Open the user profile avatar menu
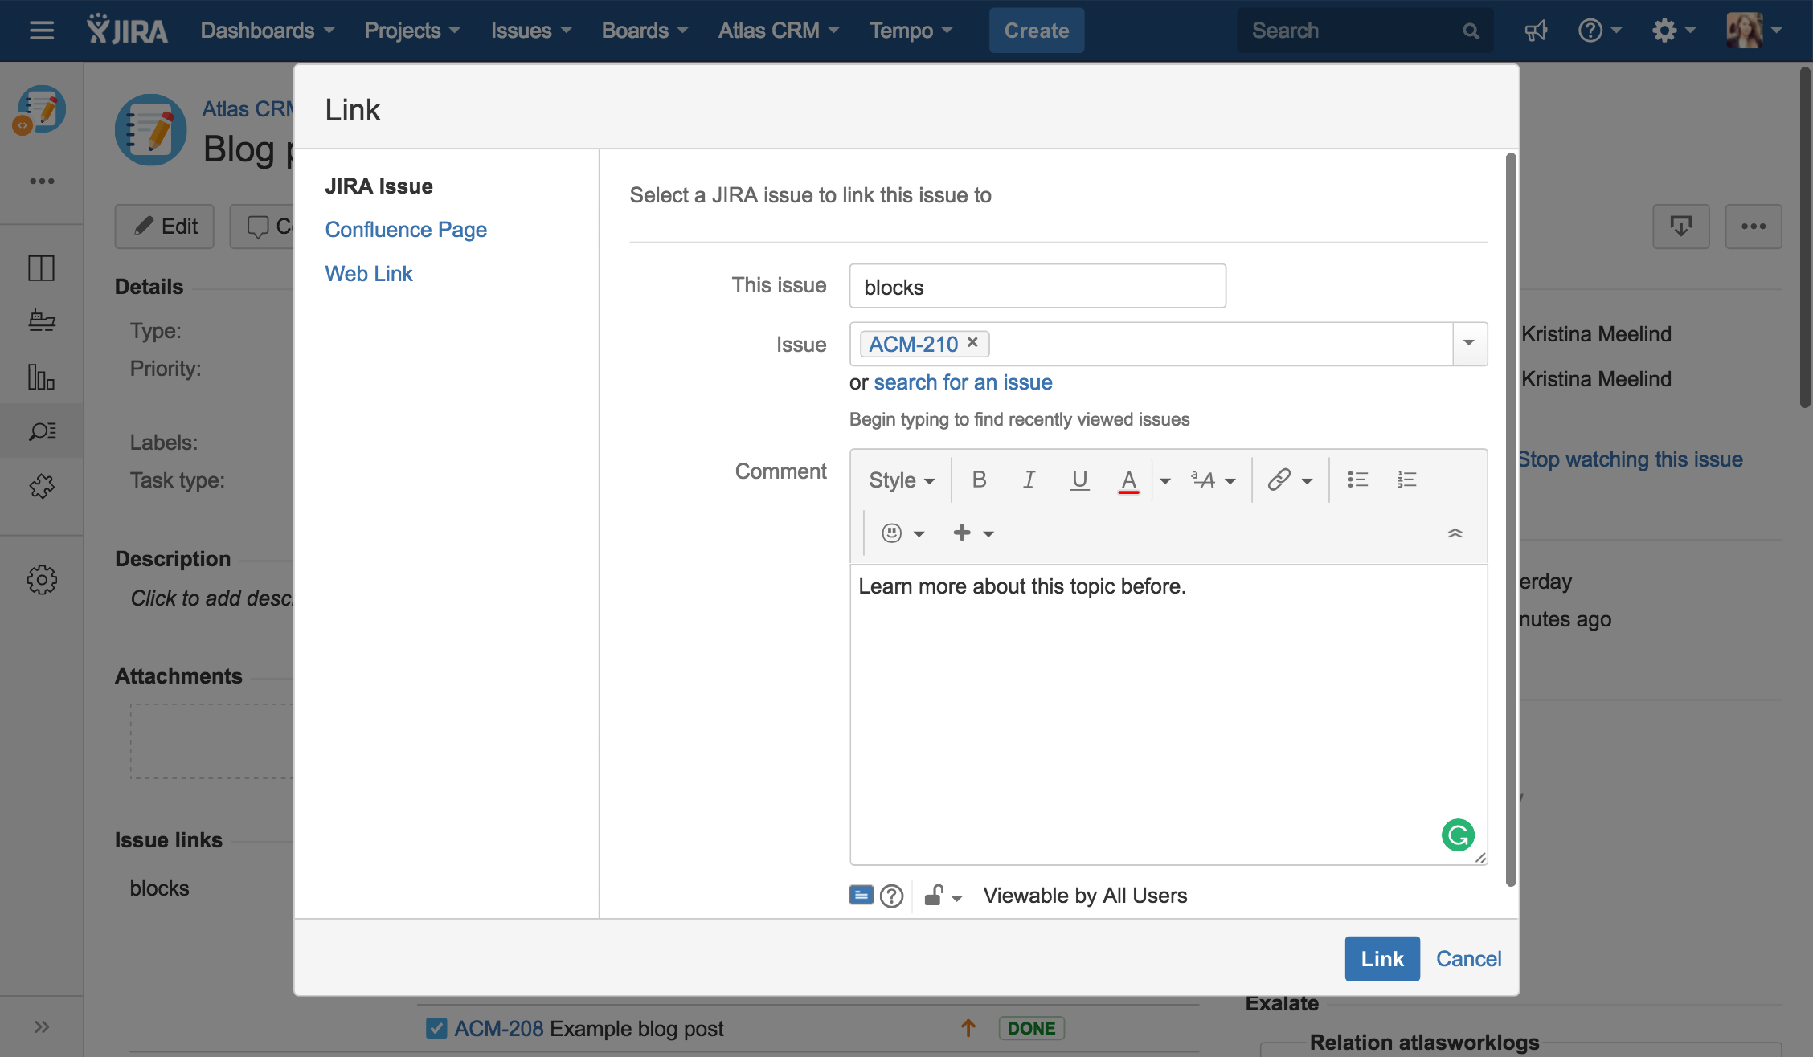 (x=1754, y=31)
